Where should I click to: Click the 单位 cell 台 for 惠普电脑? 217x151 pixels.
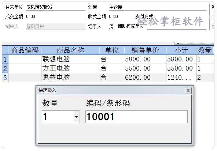(112, 78)
